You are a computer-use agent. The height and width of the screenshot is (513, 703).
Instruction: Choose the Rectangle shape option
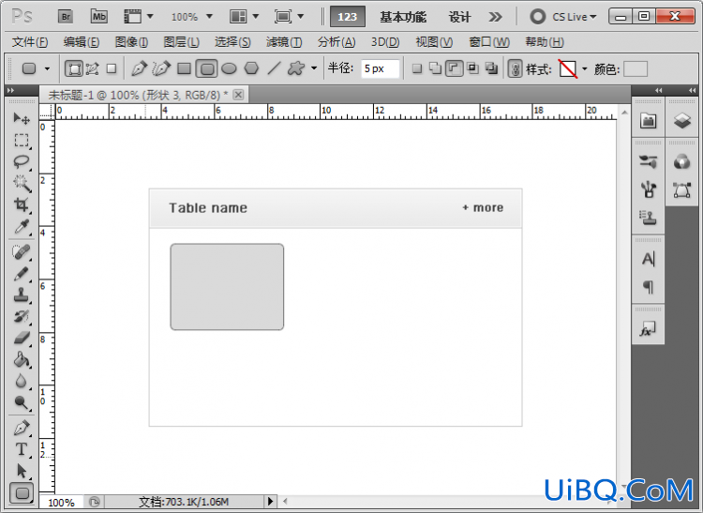coord(184,69)
